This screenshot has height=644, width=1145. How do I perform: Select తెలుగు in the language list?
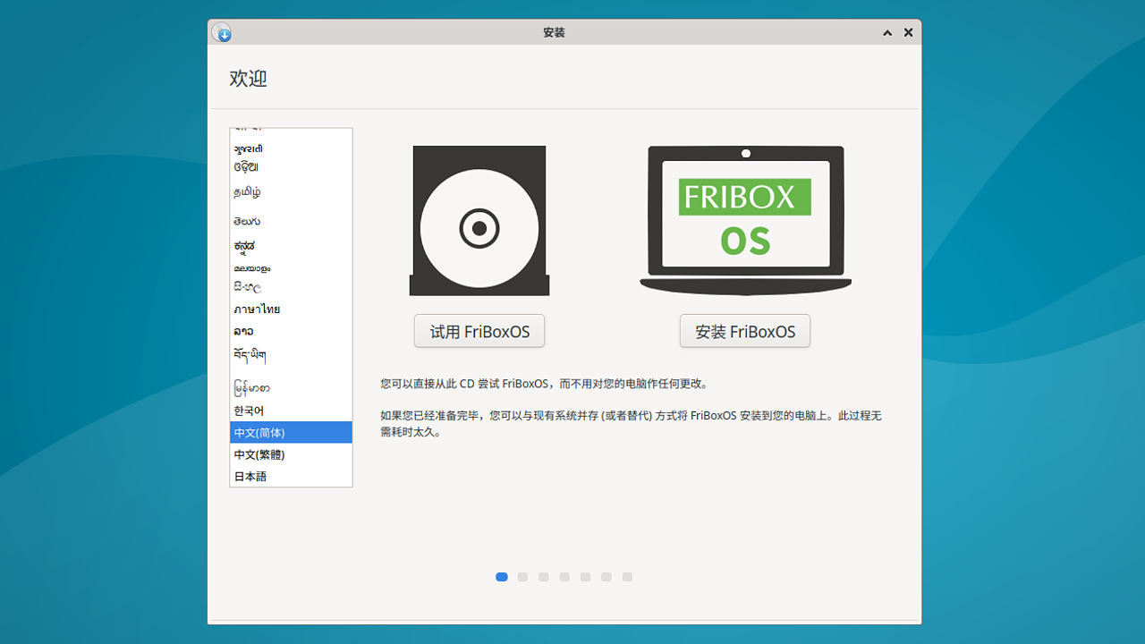pyautogui.click(x=291, y=221)
